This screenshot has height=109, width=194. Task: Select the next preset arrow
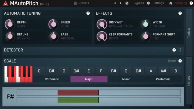(121, 3)
